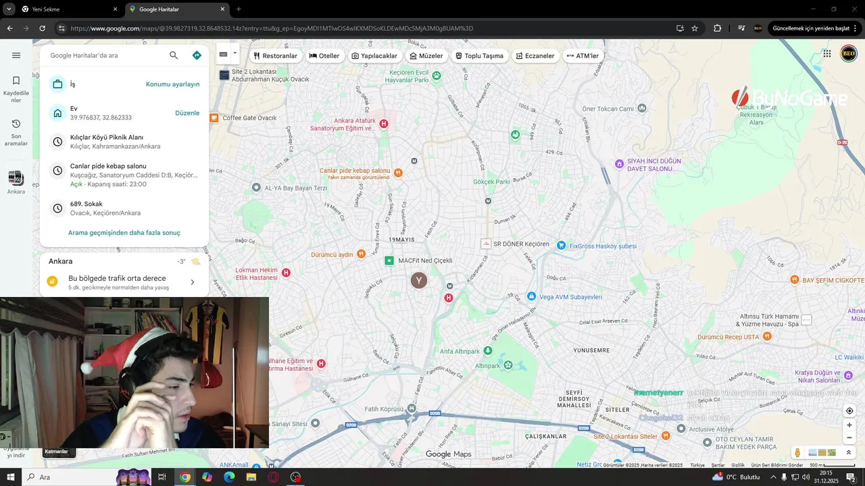Click Lokman Hekim Etlik Hastanesi pin
The width and height of the screenshot is (865, 486).
click(287, 273)
